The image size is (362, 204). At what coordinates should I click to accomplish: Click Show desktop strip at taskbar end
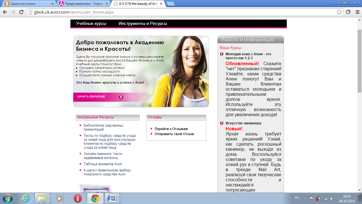(x=360, y=199)
